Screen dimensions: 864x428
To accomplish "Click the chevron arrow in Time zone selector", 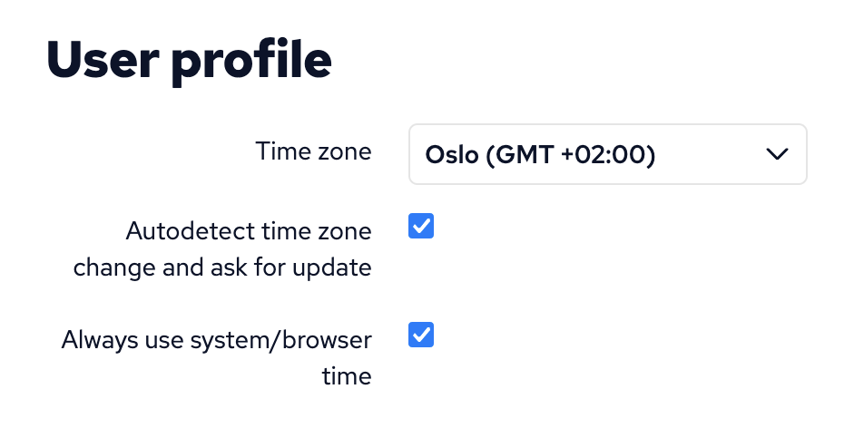I will click(x=777, y=154).
